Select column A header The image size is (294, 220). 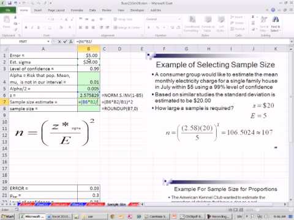43,49
